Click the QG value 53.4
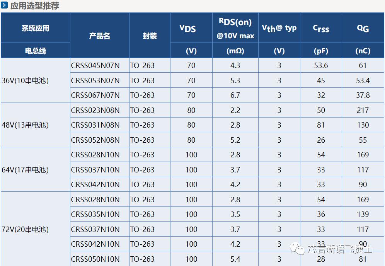 (x=363, y=80)
